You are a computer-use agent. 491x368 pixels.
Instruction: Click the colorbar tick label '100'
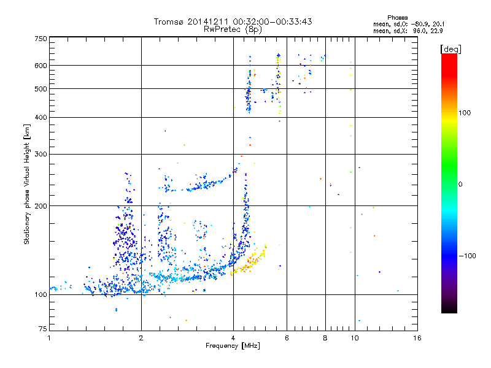pos(465,113)
